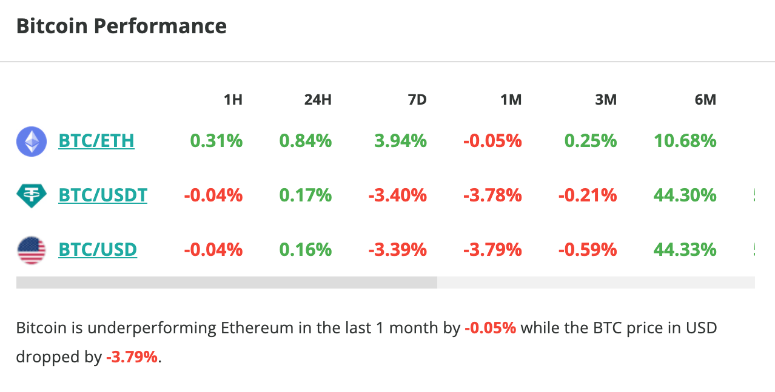Choose the 1M column header

click(x=511, y=100)
